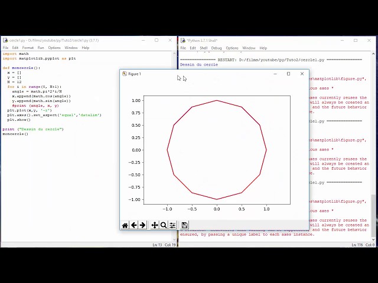
Task: Select the Pan axes tool in Figure 1
Action: [x=155, y=225]
